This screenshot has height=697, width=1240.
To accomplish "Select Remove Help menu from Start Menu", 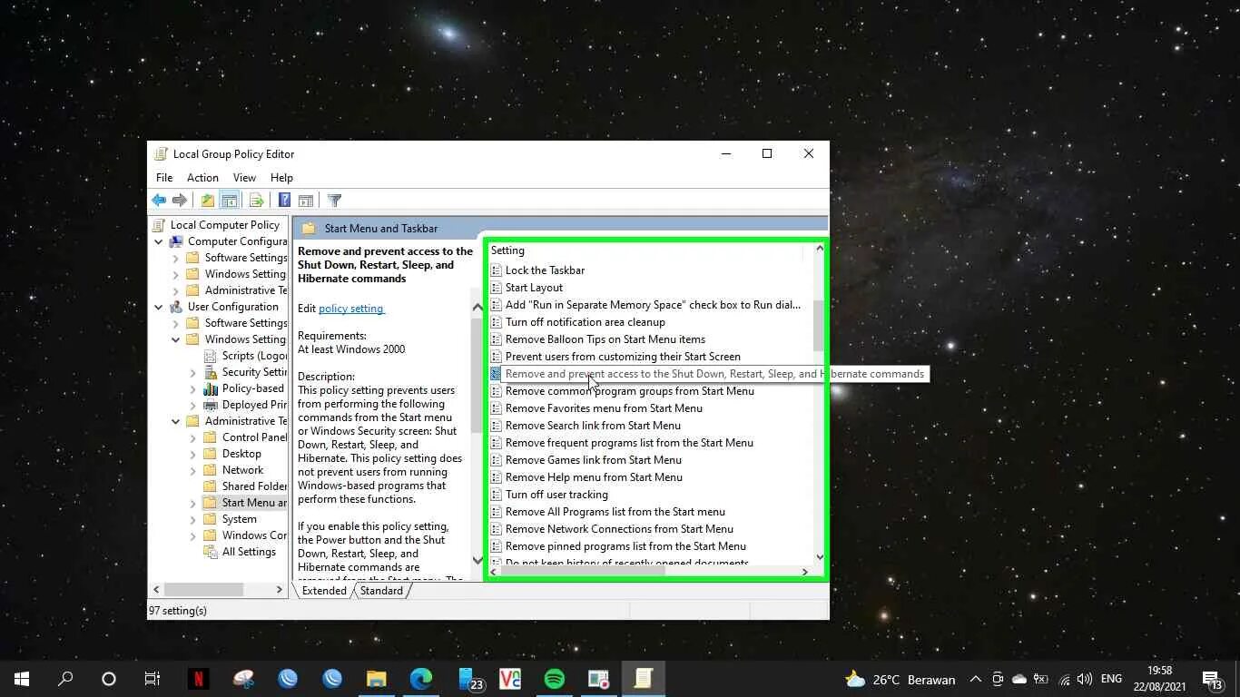I will click(x=594, y=477).
